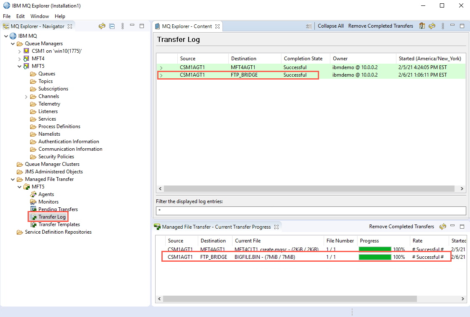Click the expand-all icon left of Collapse All
Viewport: 470px width, 317px height.
click(x=309, y=26)
